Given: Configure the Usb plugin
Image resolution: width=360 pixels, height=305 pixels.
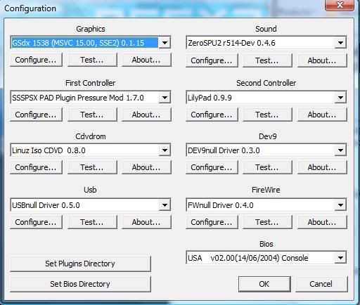Looking at the screenshot, I should pos(36,222).
